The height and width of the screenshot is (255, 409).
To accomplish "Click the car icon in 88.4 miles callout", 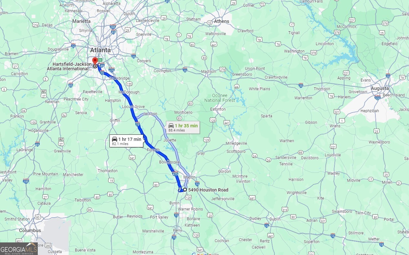I will 171,125.
